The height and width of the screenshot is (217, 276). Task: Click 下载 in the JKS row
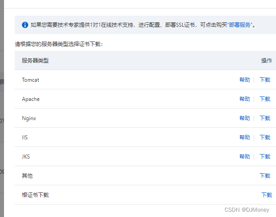(x=265, y=156)
